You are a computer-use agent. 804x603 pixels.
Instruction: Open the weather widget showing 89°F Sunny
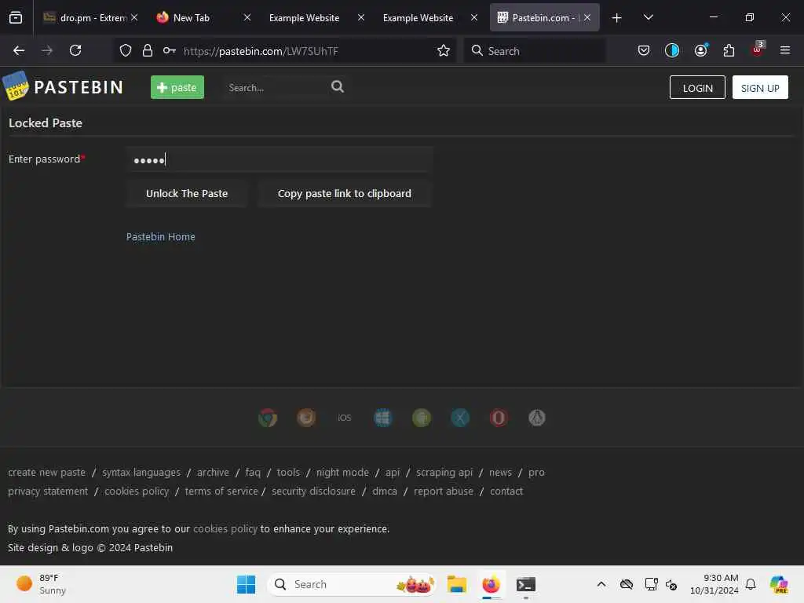[x=41, y=584]
